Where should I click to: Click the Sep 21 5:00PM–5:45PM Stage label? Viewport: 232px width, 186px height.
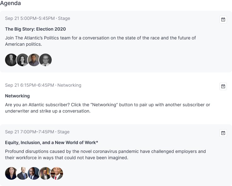click(x=38, y=18)
